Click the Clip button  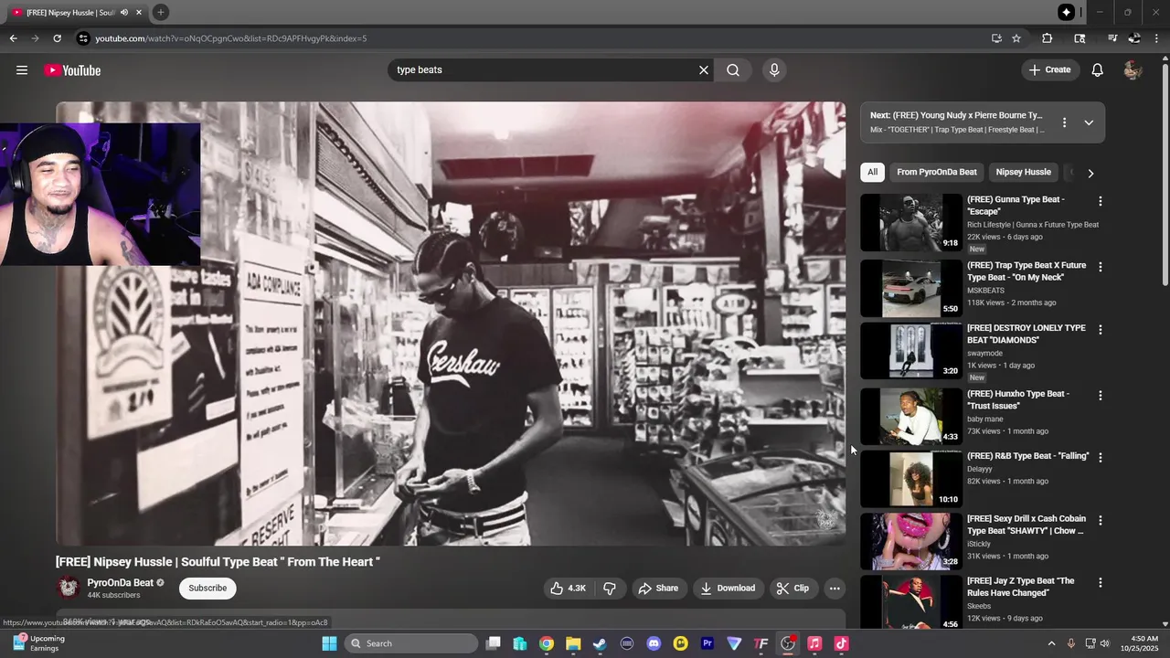(x=792, y=589)
